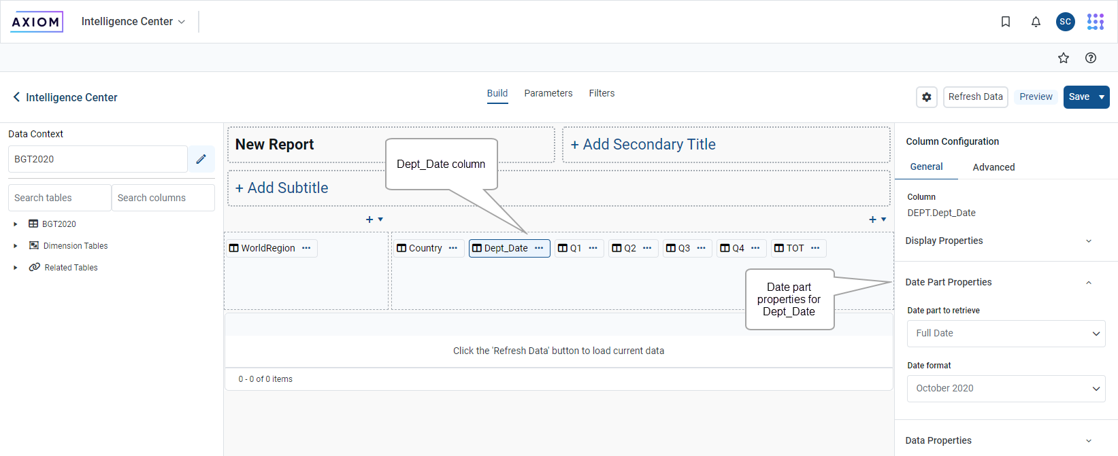Screen dimensions: 1118x456
Task: Open the Date format dropdown
Action: click(1006, 388)
